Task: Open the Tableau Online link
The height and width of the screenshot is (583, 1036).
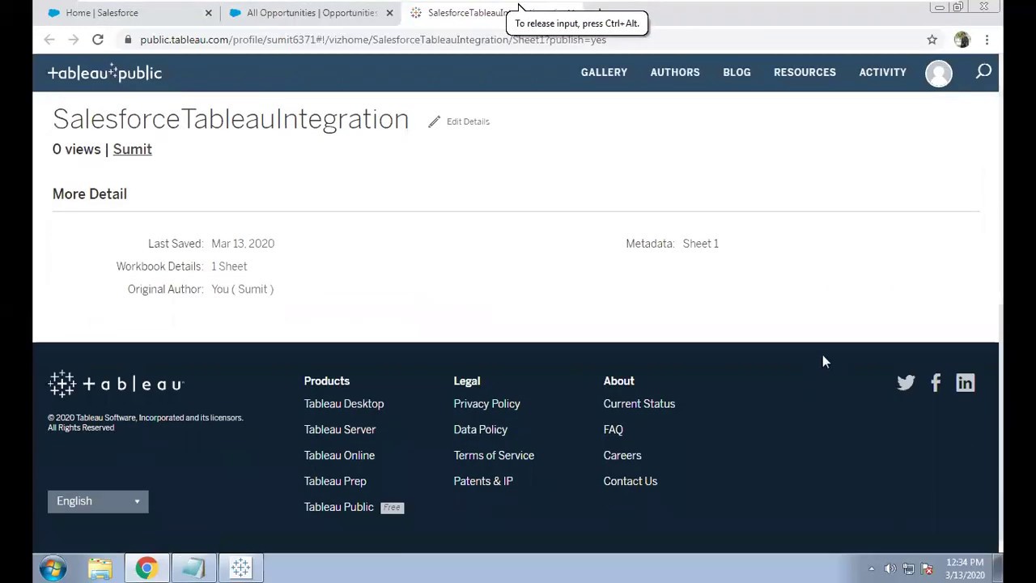Action: coord(339,456)
